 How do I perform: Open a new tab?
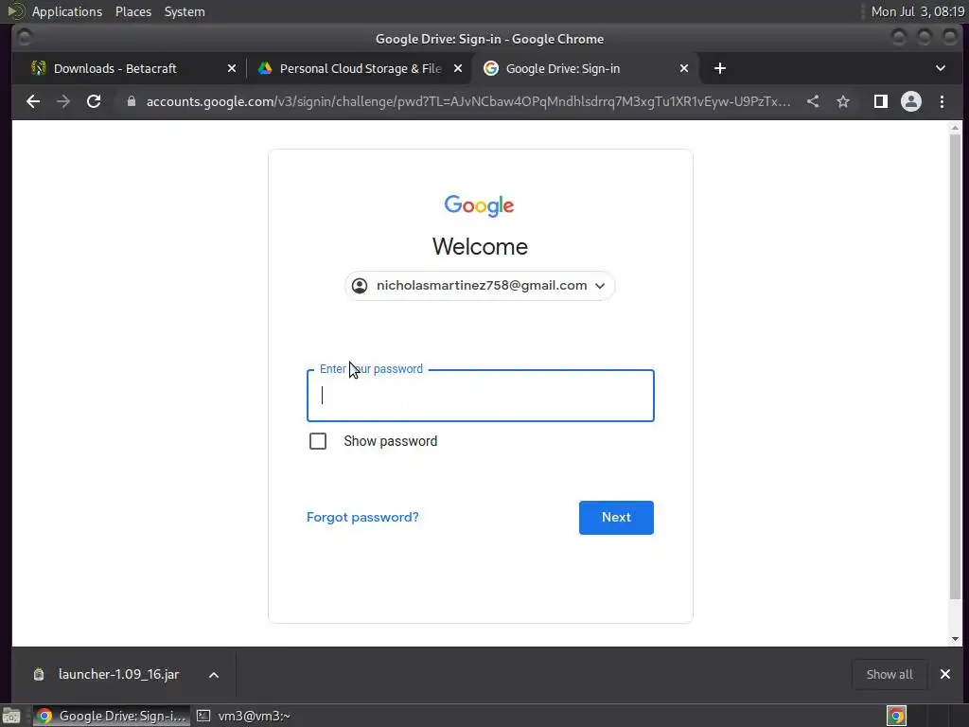[720, 68]
